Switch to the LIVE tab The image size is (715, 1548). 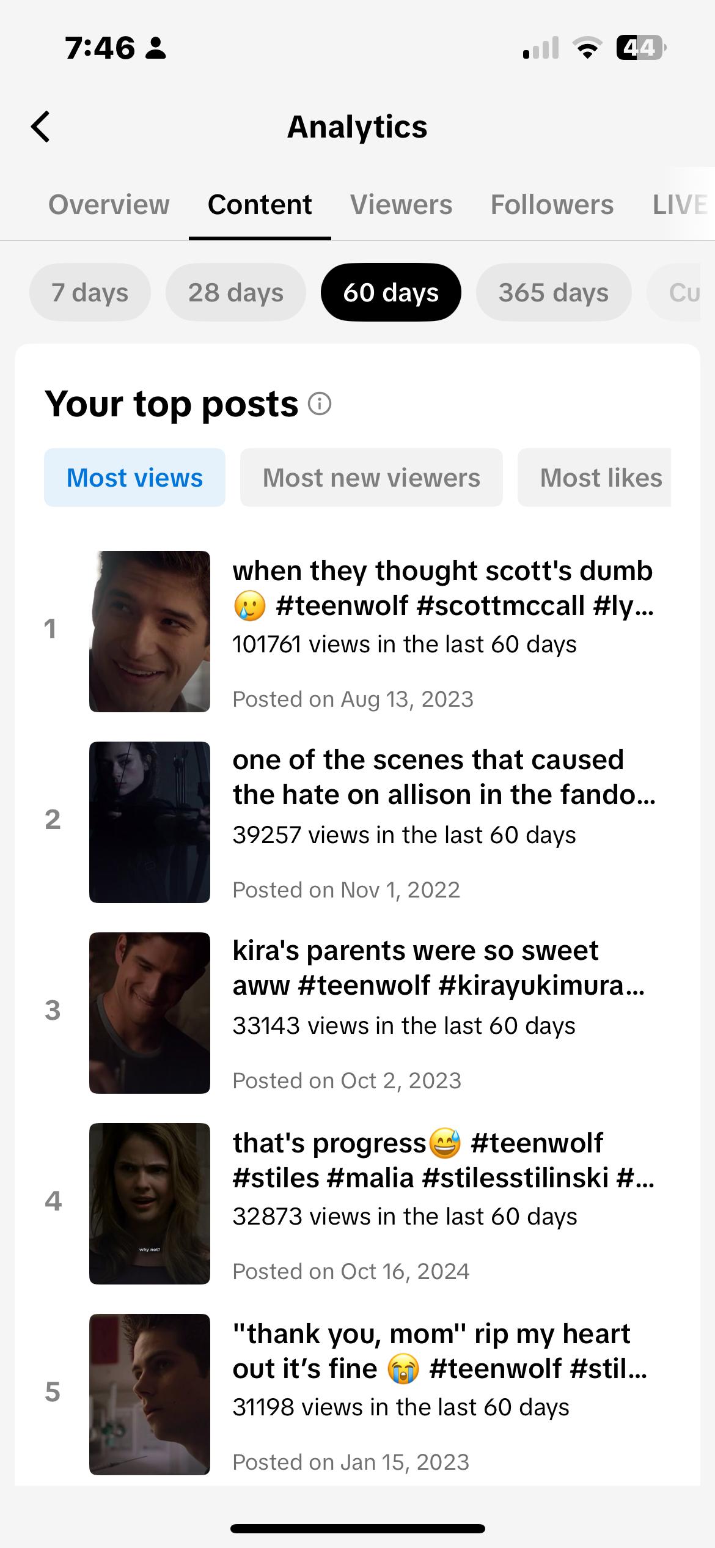click(x=680, y=204)
